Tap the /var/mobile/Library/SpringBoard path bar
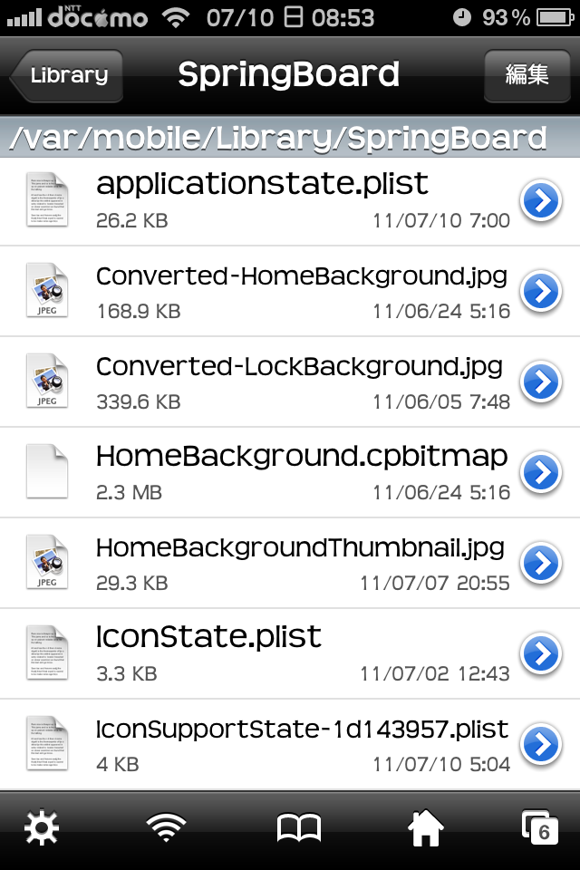The height and width of the screenshot is (870, 580). (x=290, y=137)
